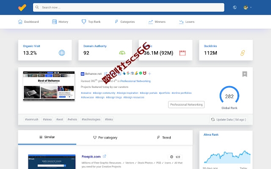The width and height of the screenshot is (271, 169).
Task: Click the plus icon after McAfee shield
Action: (x=149, y=74)
